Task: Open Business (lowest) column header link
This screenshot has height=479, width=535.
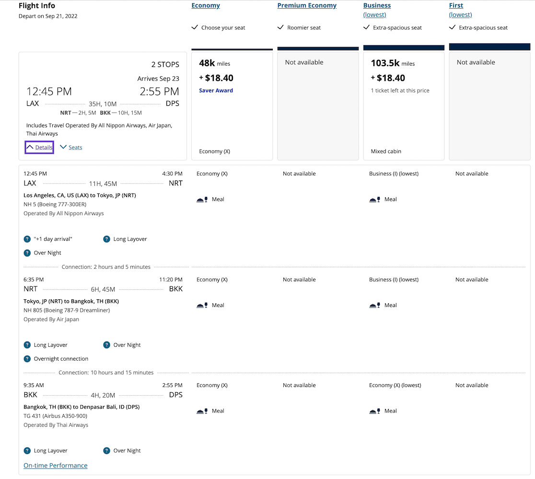Action: point(377,6)
